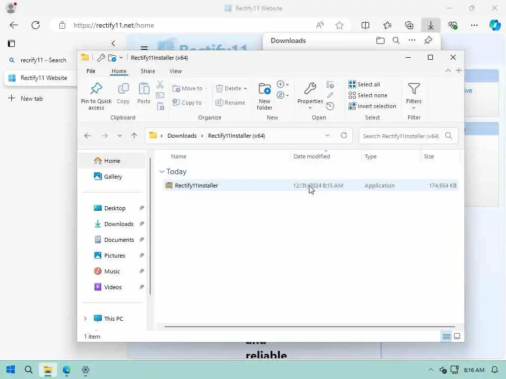The height and width of the screenshot is (379, 506).
Task: Open Edge Downloads toolbar button
Action: pyautogui.click(x=431, y=25)
